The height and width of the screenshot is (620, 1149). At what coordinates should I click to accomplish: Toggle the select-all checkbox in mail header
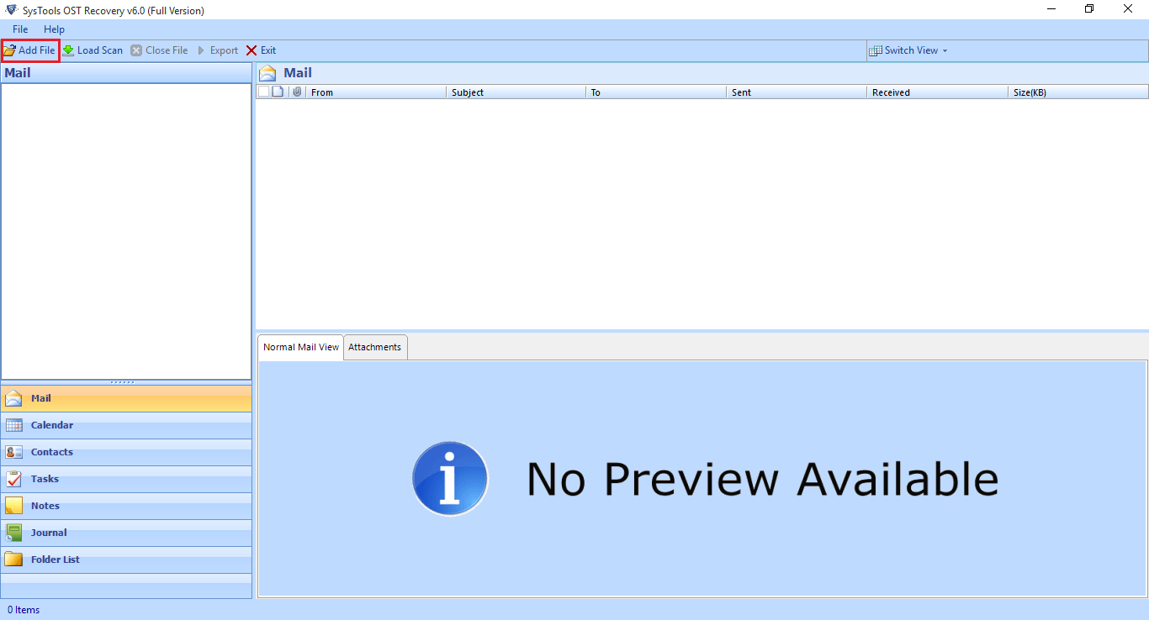[263, 92]
